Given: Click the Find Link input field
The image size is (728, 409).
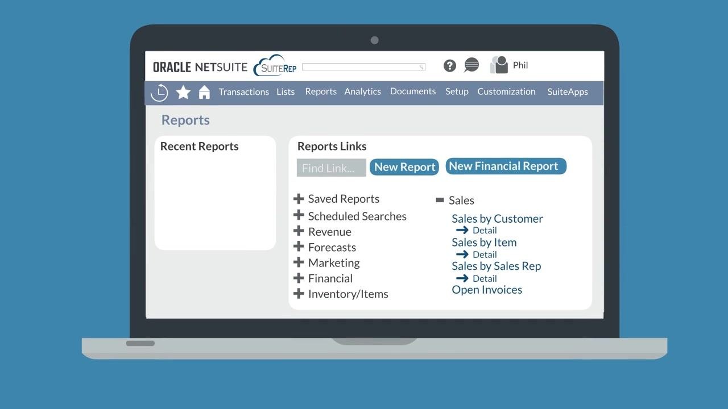Looking at the screenshot, I should coord(332,168).
